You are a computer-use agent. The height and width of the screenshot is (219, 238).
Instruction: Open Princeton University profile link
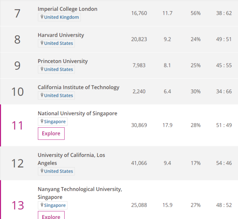click(x=63, y=61)
